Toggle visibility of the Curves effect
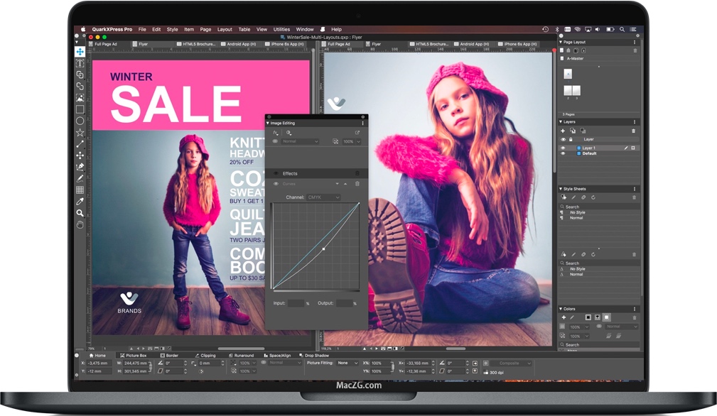This screenshot has width=717, height=416. (x=276, y=184)
